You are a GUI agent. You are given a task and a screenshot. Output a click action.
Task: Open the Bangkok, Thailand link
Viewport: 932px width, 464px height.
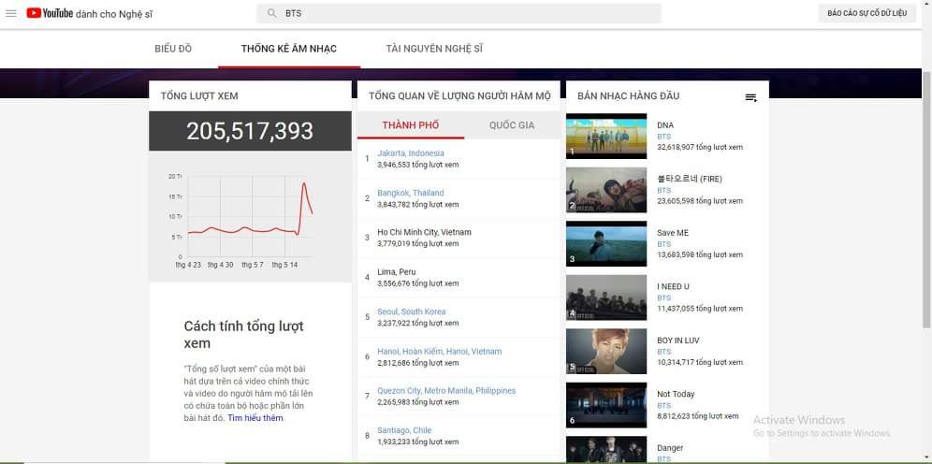click(x=410, y=193)
